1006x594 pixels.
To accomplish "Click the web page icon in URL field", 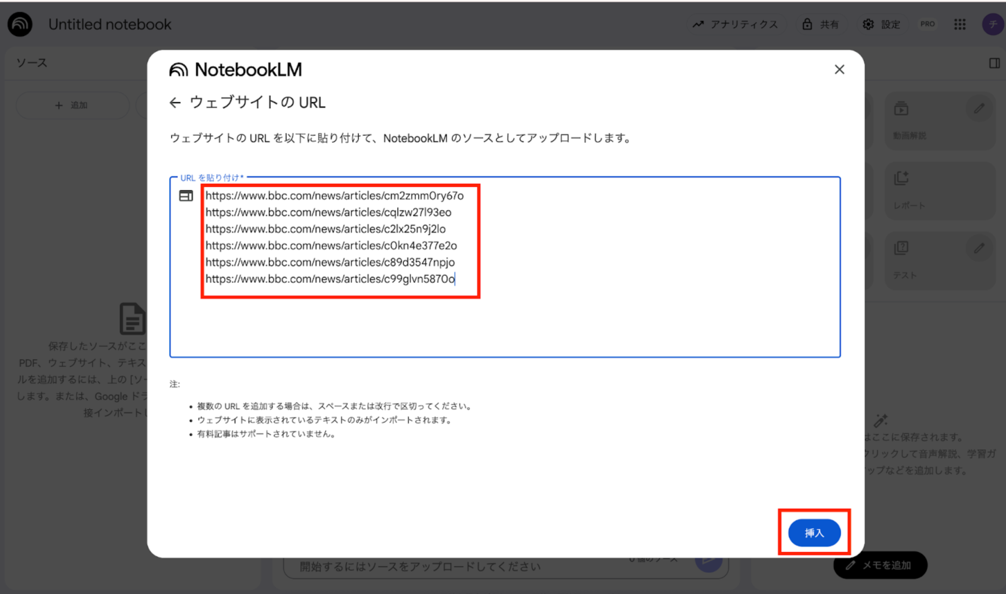I will tap(186, 196).
